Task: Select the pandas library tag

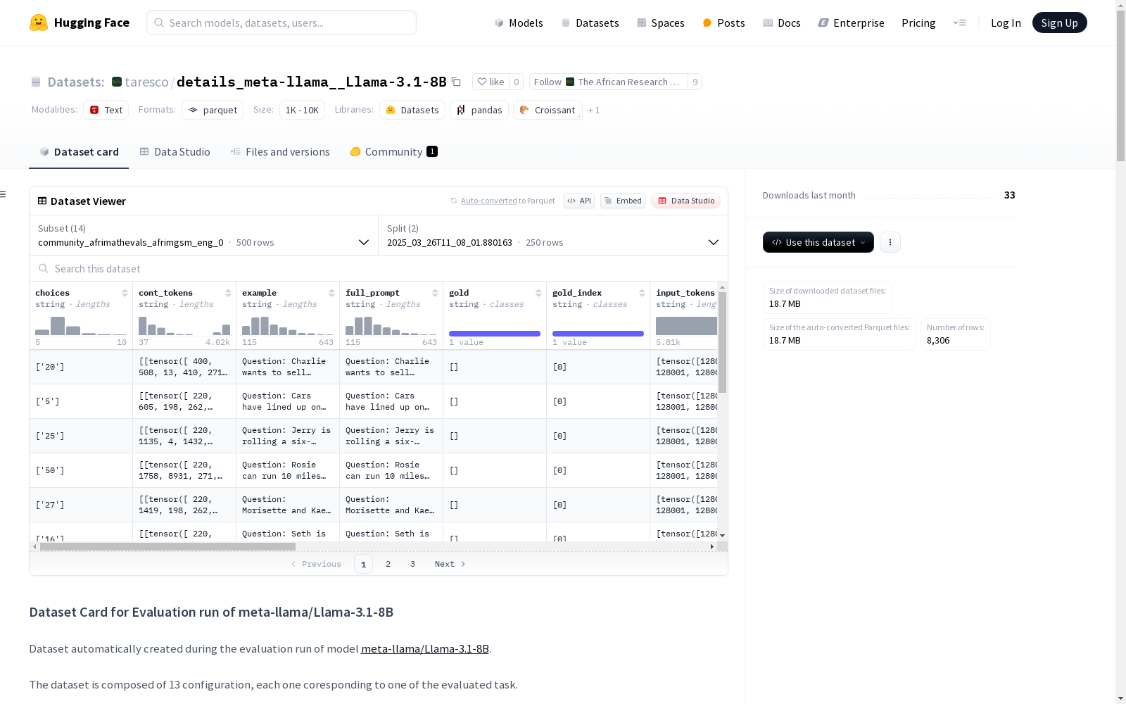Action: pos(479,110)
